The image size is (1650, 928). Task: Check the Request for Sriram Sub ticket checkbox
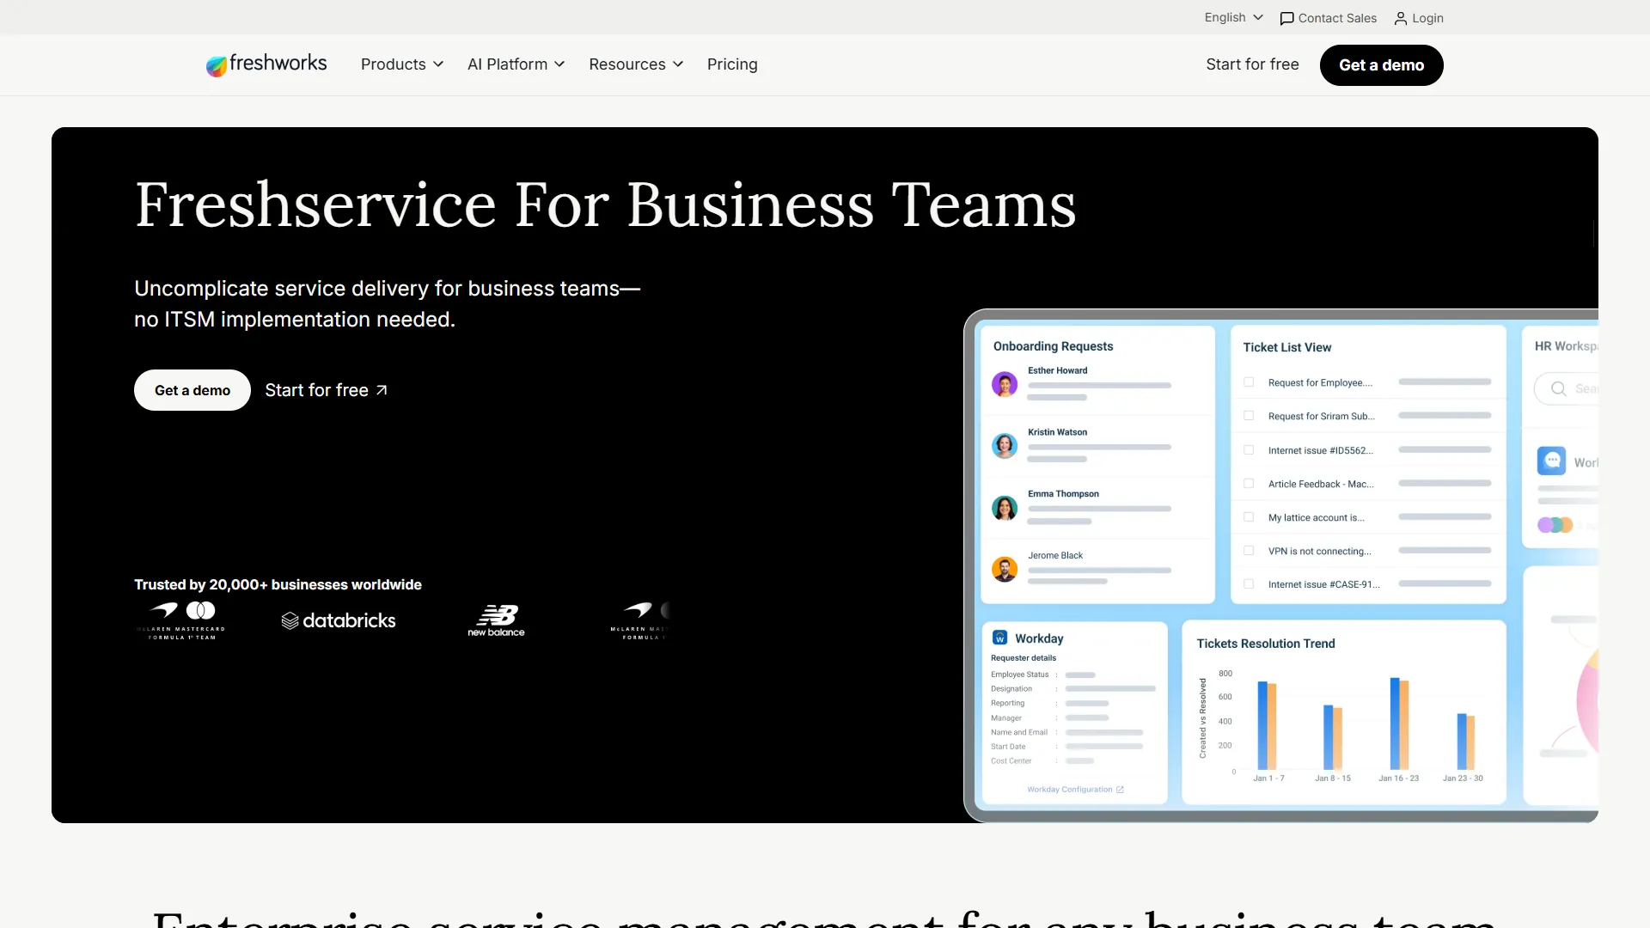[1249, 416]
